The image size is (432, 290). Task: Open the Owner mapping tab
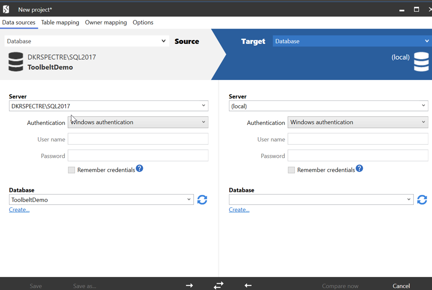point(106,23)
